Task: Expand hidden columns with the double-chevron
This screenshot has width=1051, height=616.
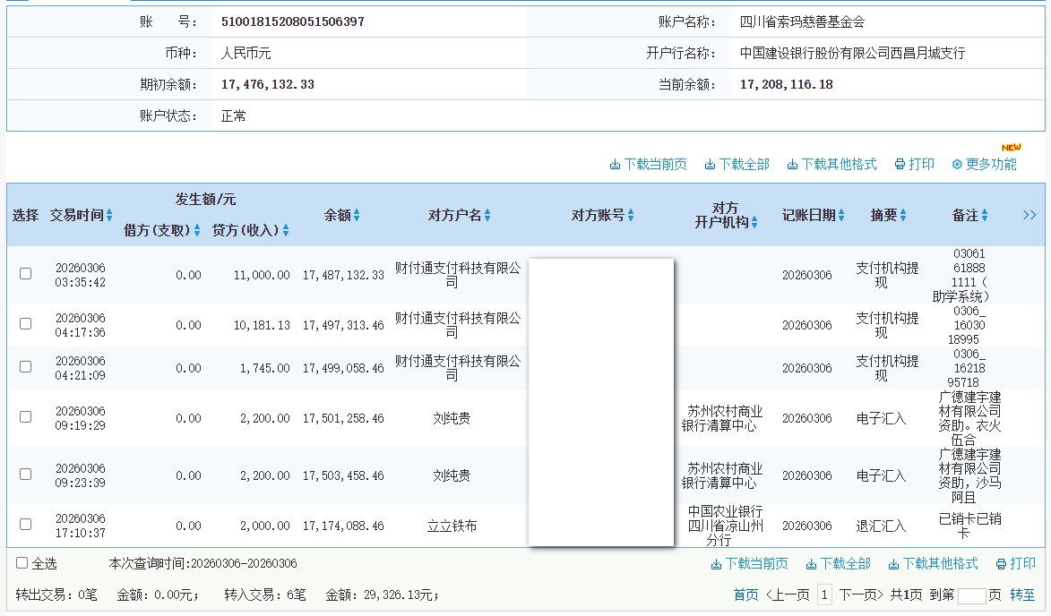Action: (1030, 215)
